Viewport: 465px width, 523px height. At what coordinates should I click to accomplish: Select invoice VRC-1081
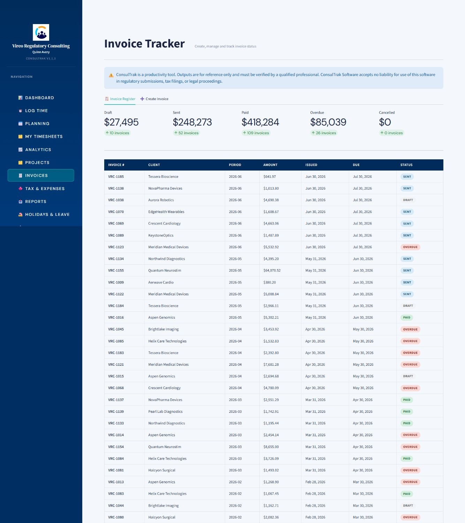(116, 470)
